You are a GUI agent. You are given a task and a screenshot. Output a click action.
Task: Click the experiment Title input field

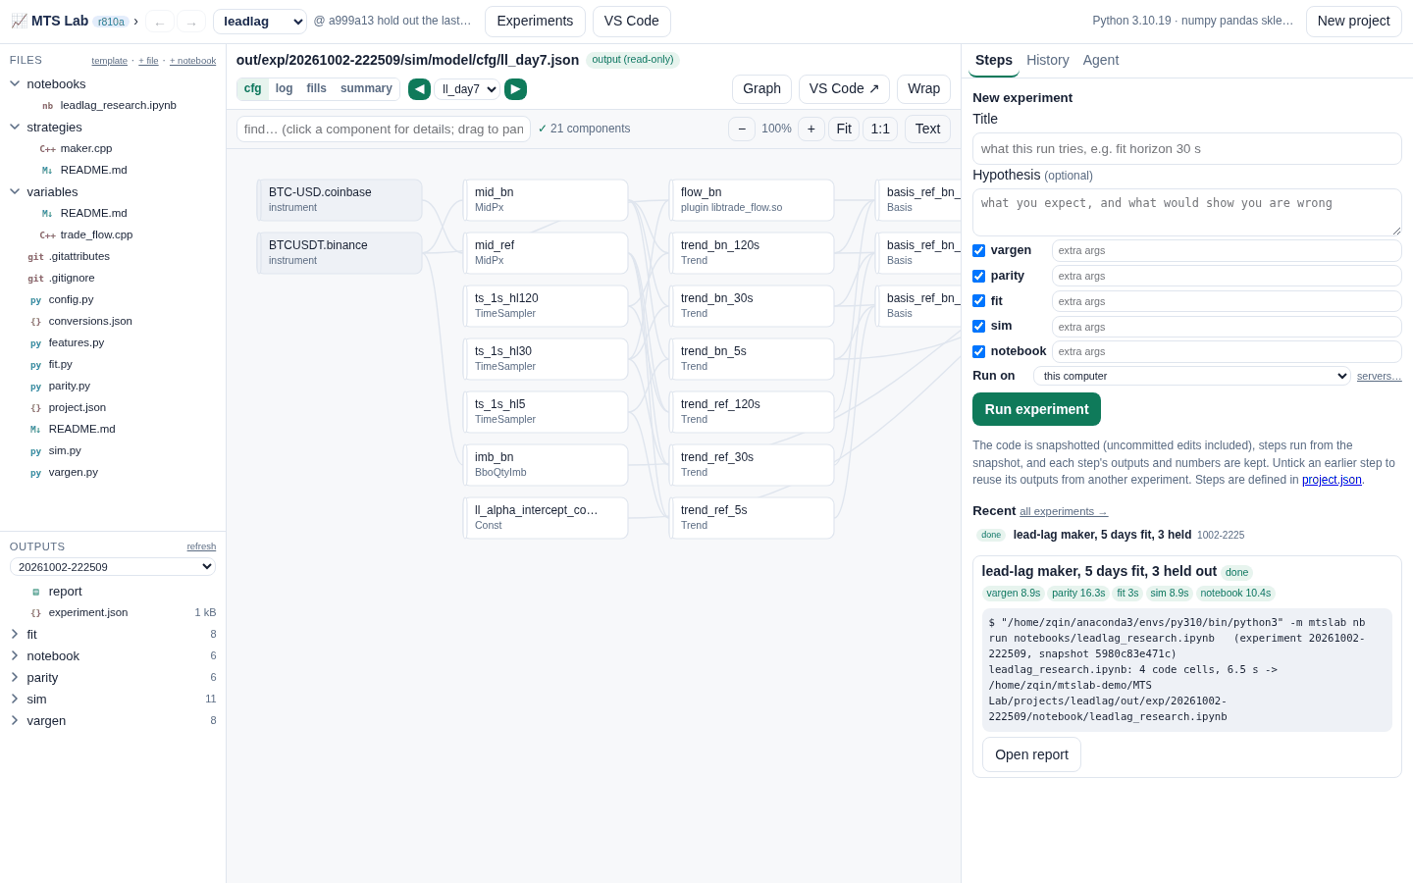tap(1187, 149)
